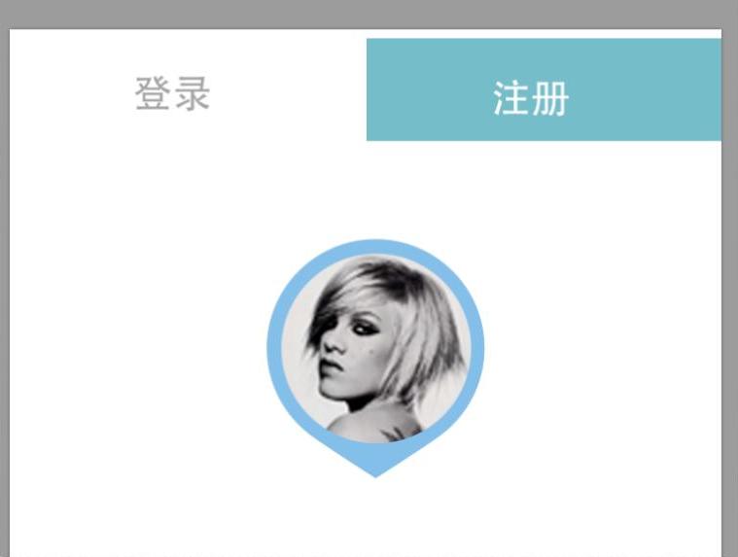Viewport: 738px width, 557px height.
Task: Select the 注册 white label text
Action: click(x=531, y=98)
